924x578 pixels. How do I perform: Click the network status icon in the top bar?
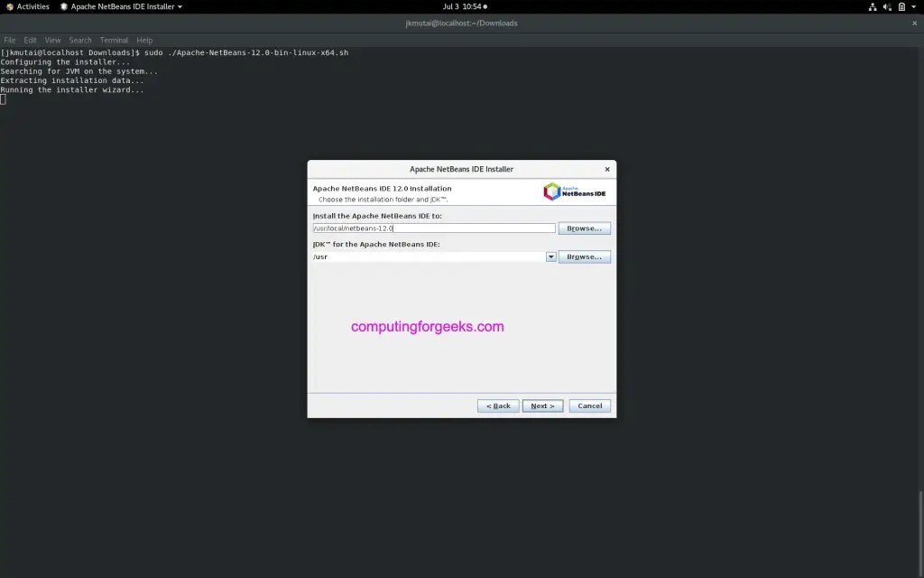coord(871,5)
